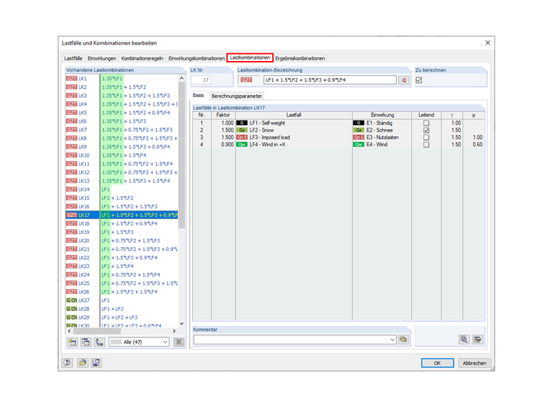539x404 pixels.
Task: Click the Qs badge of LF2 Snow
Action: (242, 130)
